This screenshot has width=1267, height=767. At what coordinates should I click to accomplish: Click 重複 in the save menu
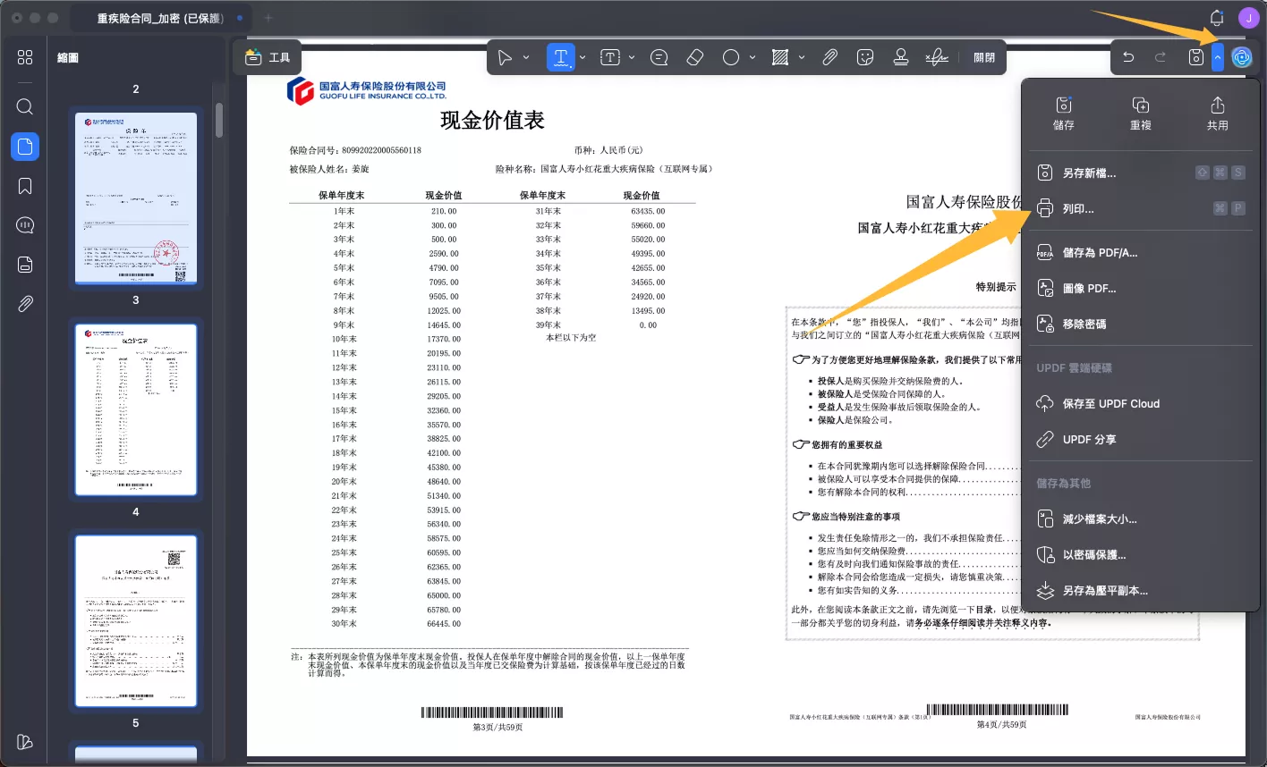[x=1141, y=114]
